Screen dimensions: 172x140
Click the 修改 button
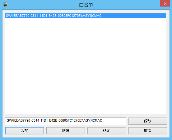point(148,121)
